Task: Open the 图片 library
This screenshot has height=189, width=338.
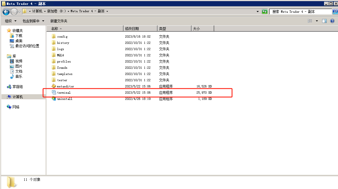Action: (x=19, y=66)
